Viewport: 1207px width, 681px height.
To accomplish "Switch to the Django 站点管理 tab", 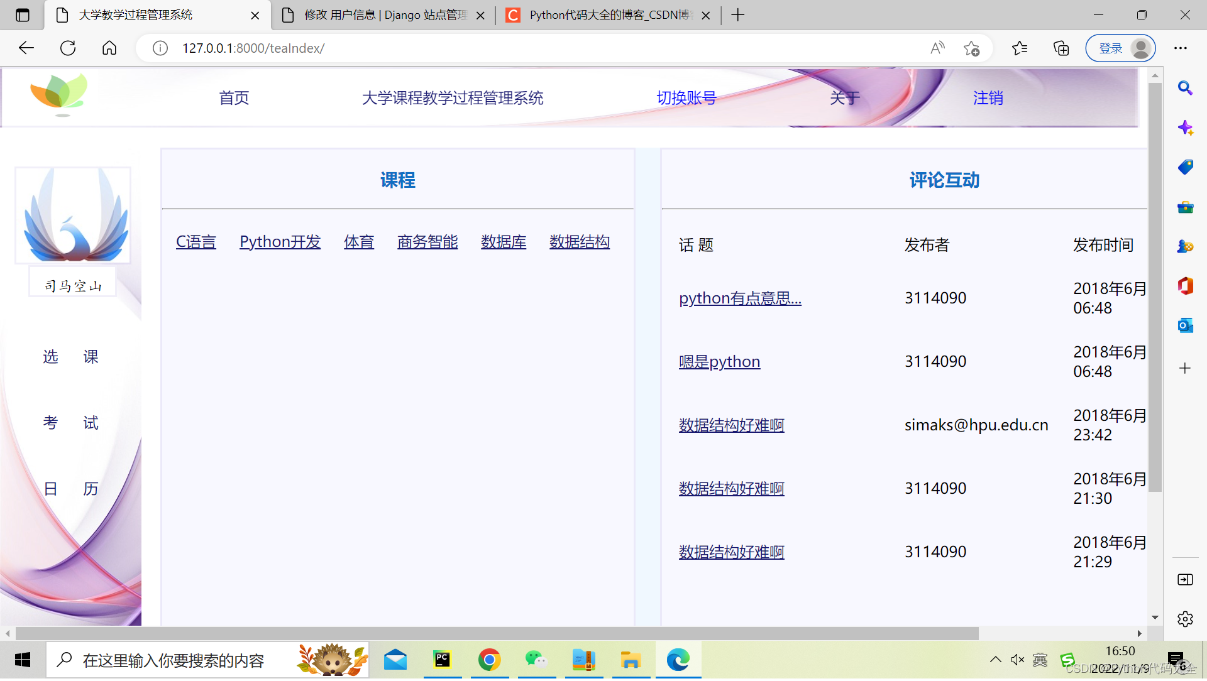I will (x=383, y=15).
